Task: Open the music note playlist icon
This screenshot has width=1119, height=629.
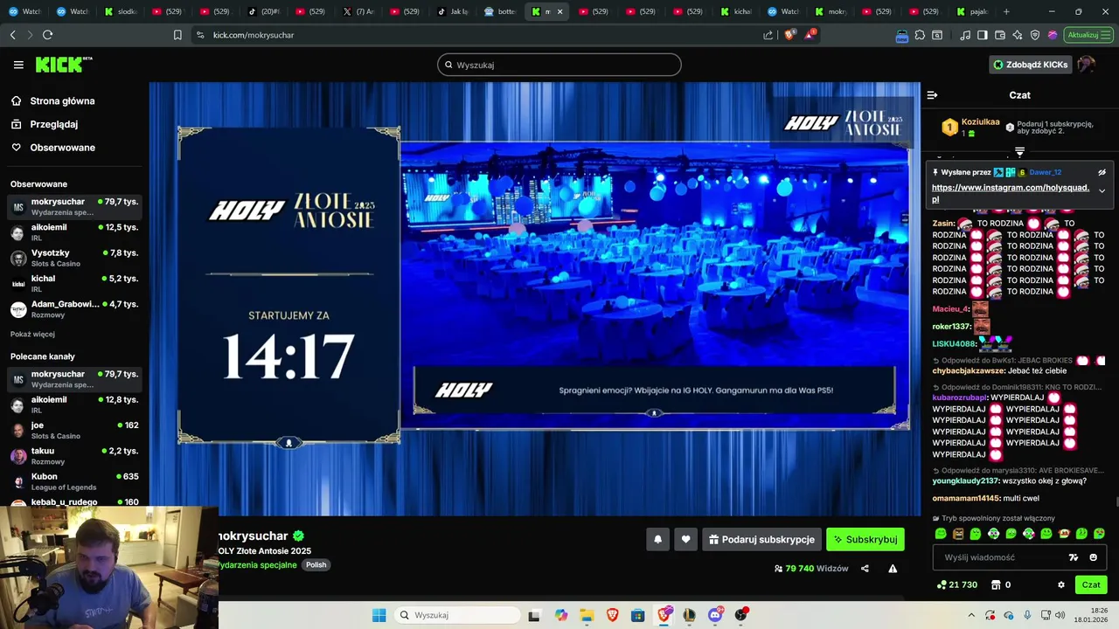Action: (965, 35)
